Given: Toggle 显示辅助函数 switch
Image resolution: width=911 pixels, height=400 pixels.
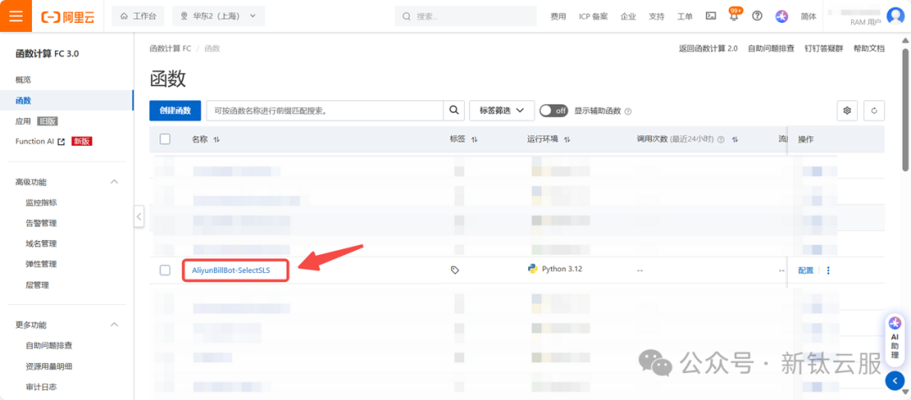Looking at the screenshot, I should [x=553, y=110].
